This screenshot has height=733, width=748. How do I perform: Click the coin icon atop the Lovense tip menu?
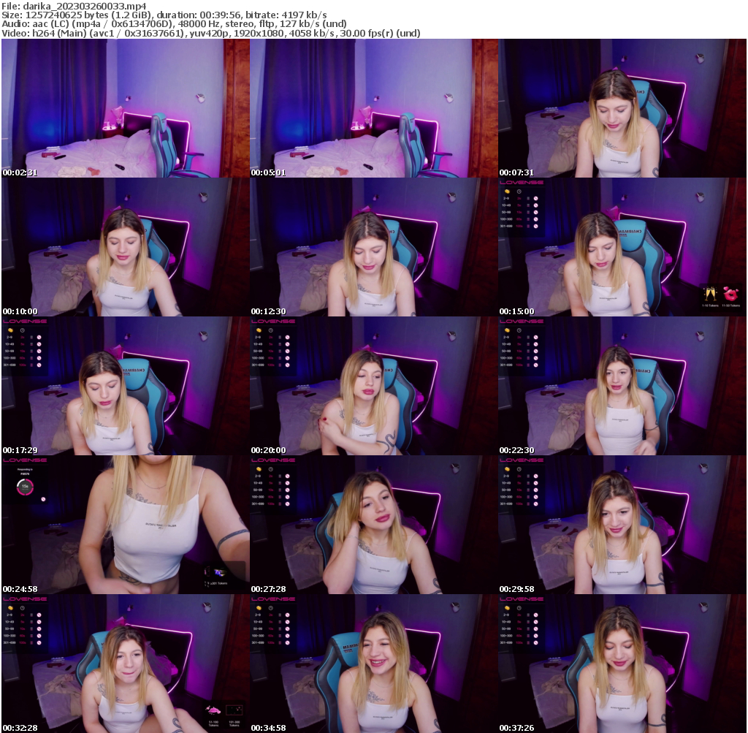[508, 191]
